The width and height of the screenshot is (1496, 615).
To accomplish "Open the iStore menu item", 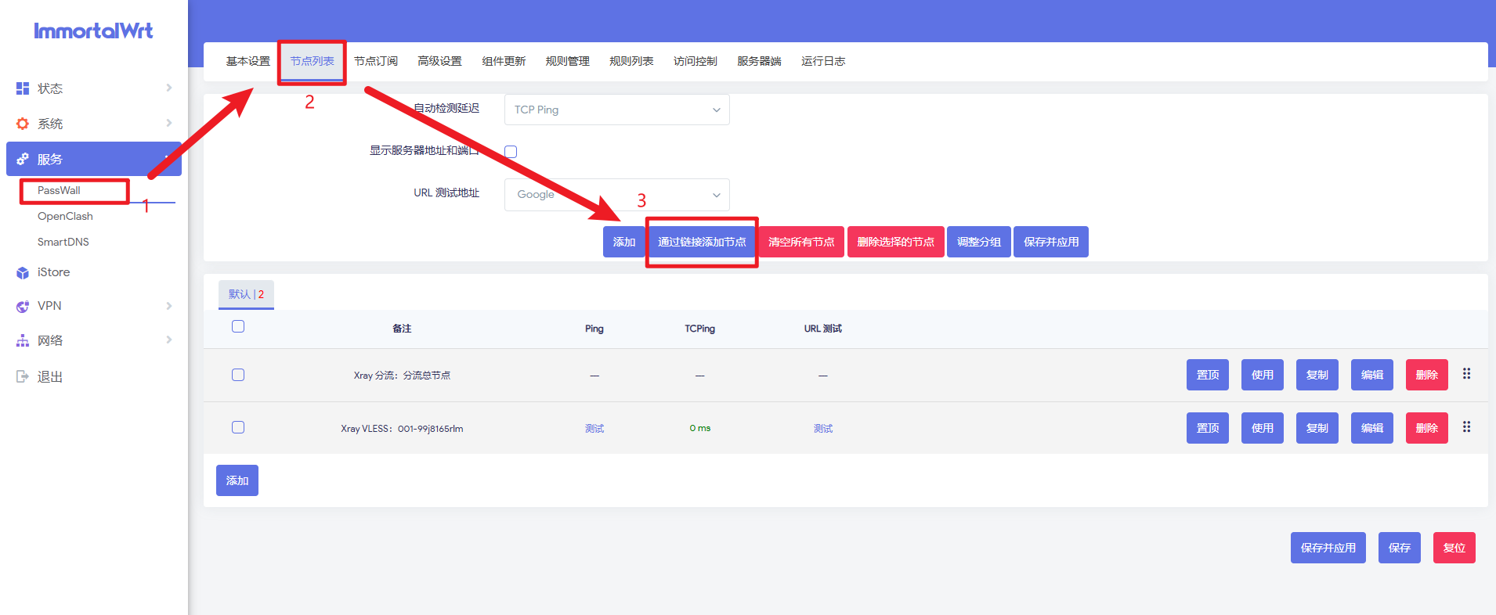I will point(53,272).
